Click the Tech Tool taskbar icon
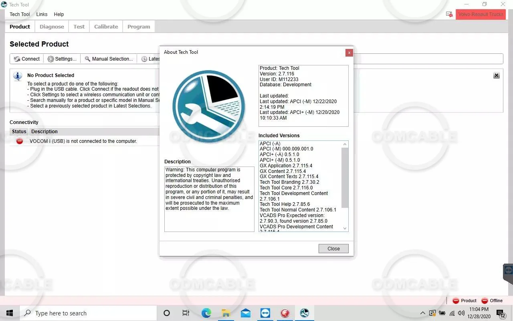Screen dimensions: 513x321 [305, 313]
